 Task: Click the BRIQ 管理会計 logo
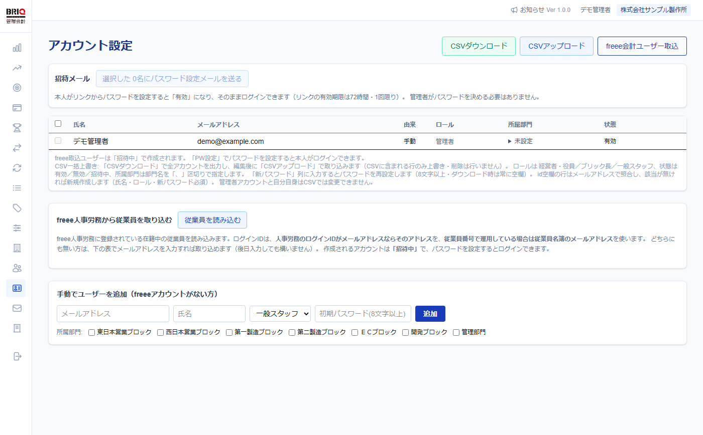[16, 16]
